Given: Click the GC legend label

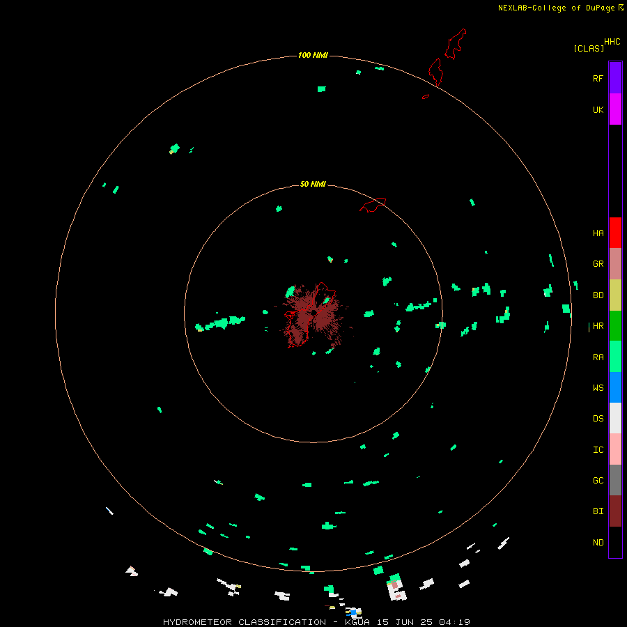Looking at the screenshot, I should click(x=598, y=481).
